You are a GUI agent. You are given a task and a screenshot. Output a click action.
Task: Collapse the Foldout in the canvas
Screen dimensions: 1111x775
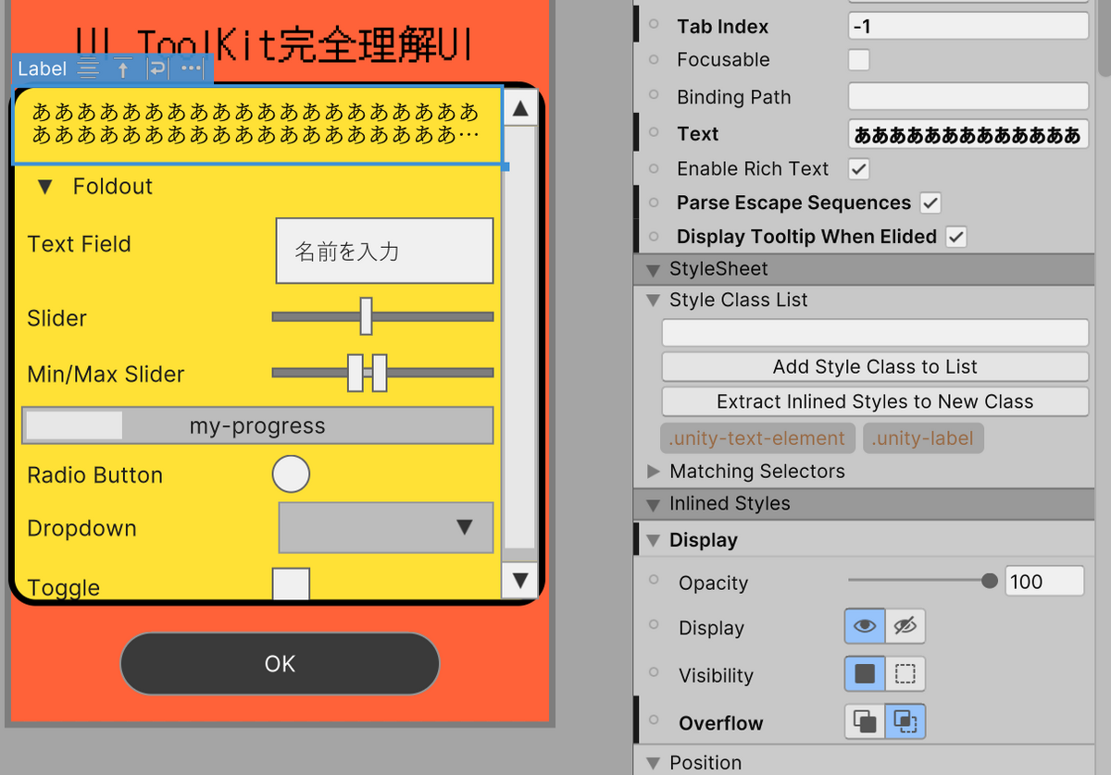tap(45, 187)
